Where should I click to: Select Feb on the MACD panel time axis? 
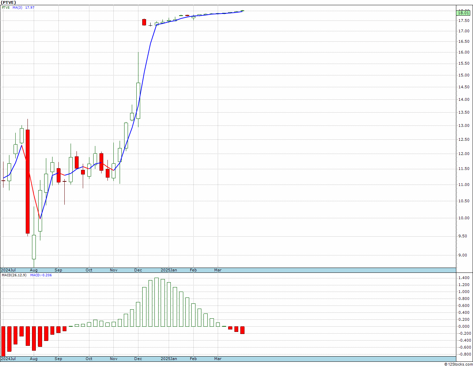point(193,359)
